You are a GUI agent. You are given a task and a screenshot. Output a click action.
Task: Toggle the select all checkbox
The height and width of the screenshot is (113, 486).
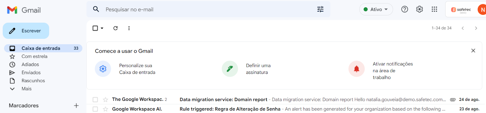(95, 28)
